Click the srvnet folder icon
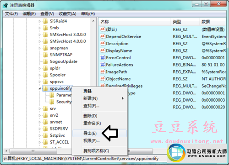The height and width of the screenshot is (165, 229). click(45, 122)
